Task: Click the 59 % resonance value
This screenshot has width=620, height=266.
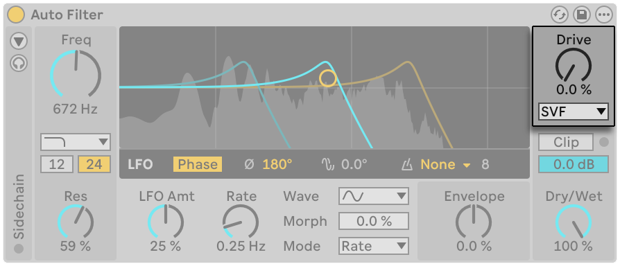Action: click(x=76, y=247)
